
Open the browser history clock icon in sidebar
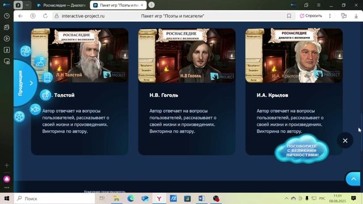tap(7, 16)
